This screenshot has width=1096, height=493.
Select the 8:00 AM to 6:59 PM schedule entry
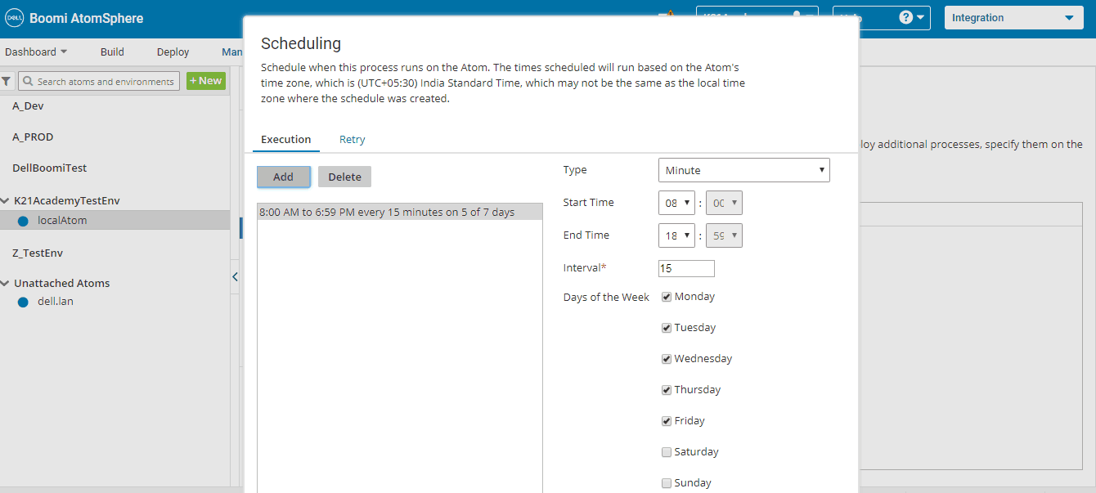coord(400,213)
